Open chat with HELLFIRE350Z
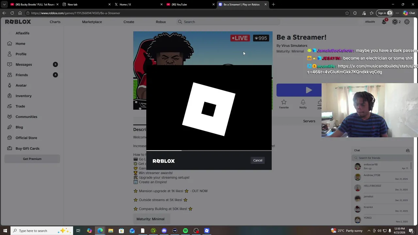418x235 pixels. tap(382, 188)
